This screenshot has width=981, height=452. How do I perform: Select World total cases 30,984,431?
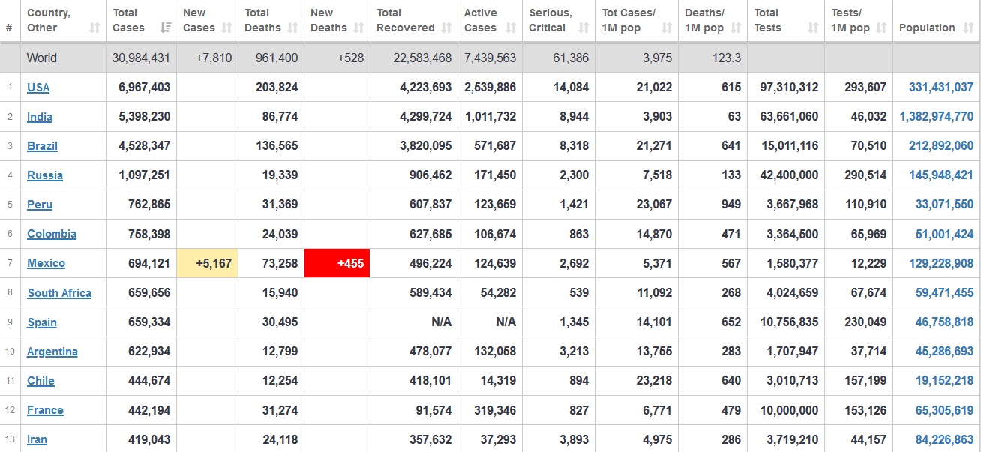tap(142, 58)
